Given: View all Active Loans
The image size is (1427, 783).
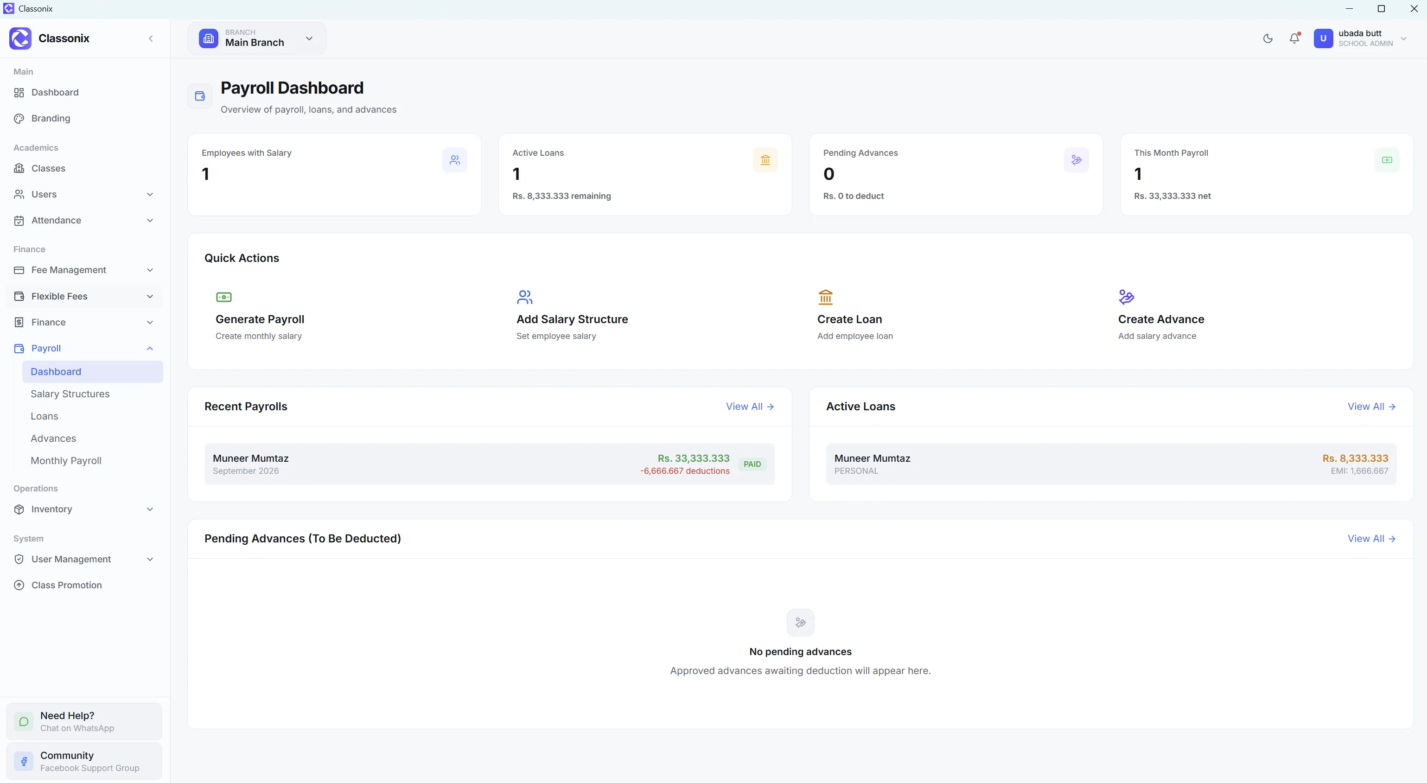Looking at the screenshot, I should click(x=1371, y=407).
